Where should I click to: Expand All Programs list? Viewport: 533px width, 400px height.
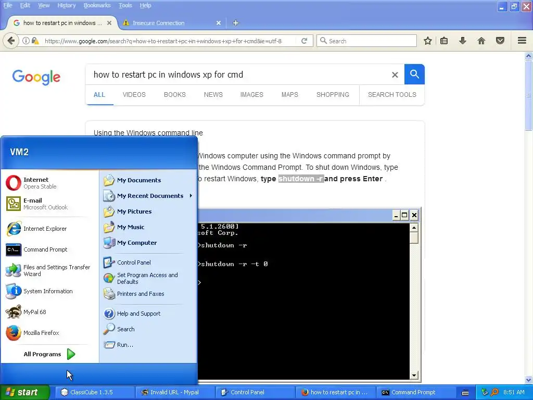[x=49, y=354]
